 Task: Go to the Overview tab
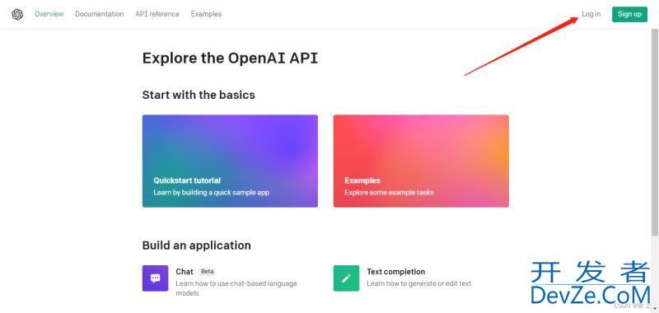coord(49,14)
